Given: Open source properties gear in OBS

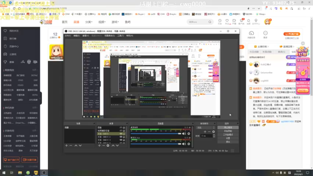Looking at the screenshot, I should (x=108, y=145).
